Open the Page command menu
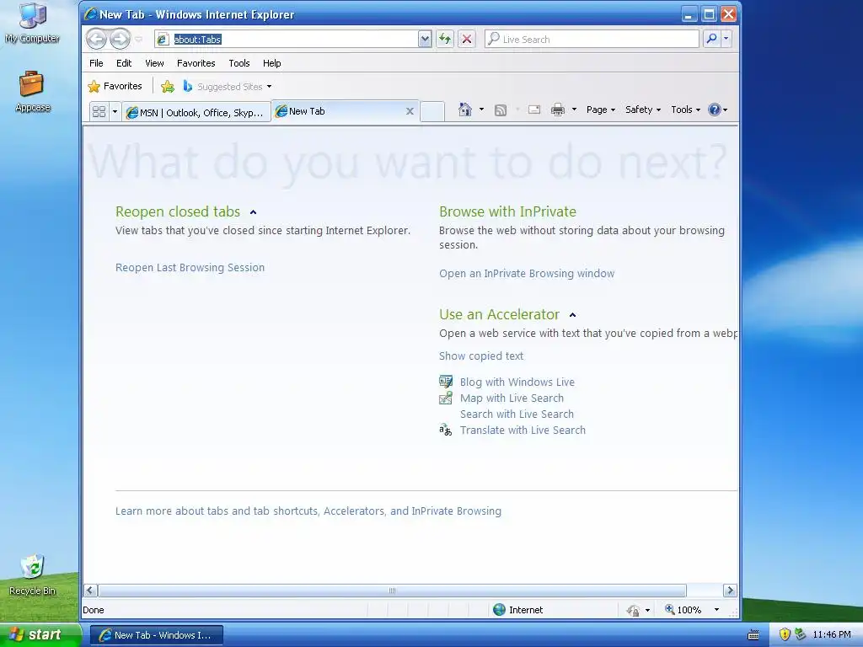Image resolution: width=863 pixels, height=647 pixels. (x=600, y=110)
